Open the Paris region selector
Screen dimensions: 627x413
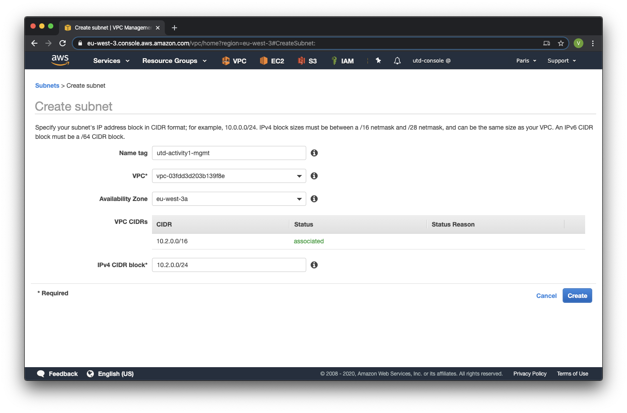[x=527, y=61]
